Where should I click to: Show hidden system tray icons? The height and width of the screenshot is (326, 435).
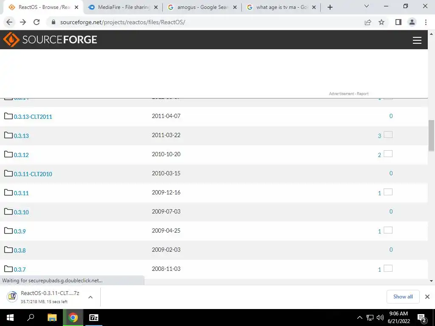[359, 318]
